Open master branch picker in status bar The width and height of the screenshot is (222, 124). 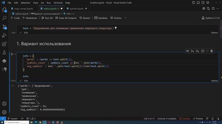[x=13, y=118]
